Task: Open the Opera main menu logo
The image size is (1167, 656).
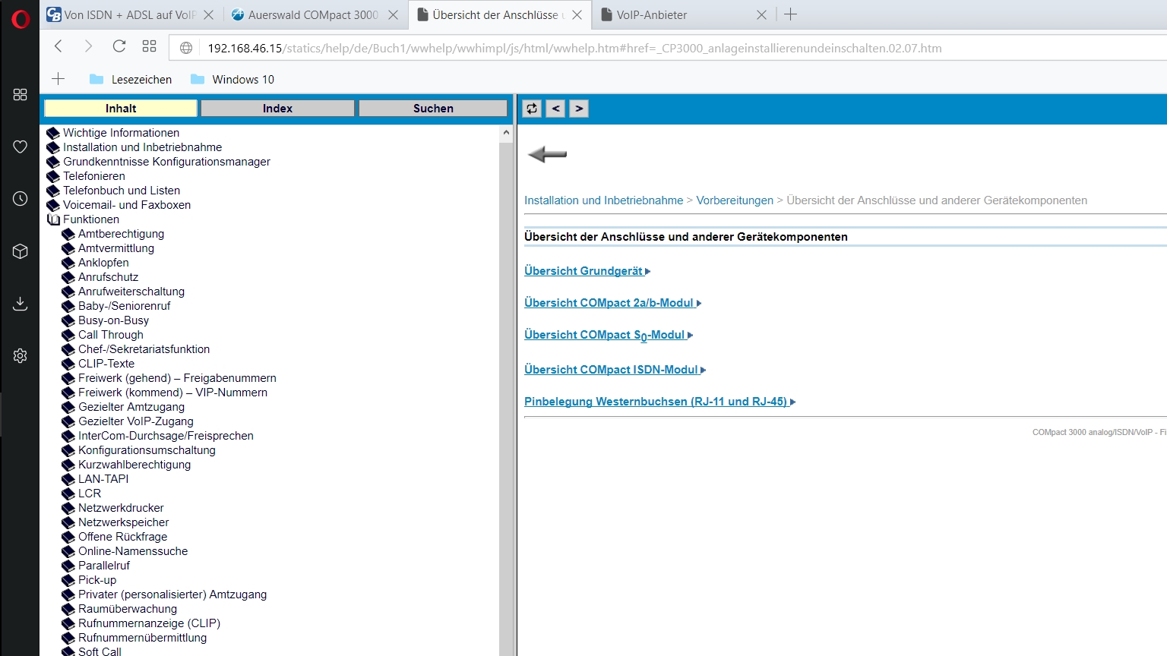Action: pyautogui.click(x=21, y=18)
